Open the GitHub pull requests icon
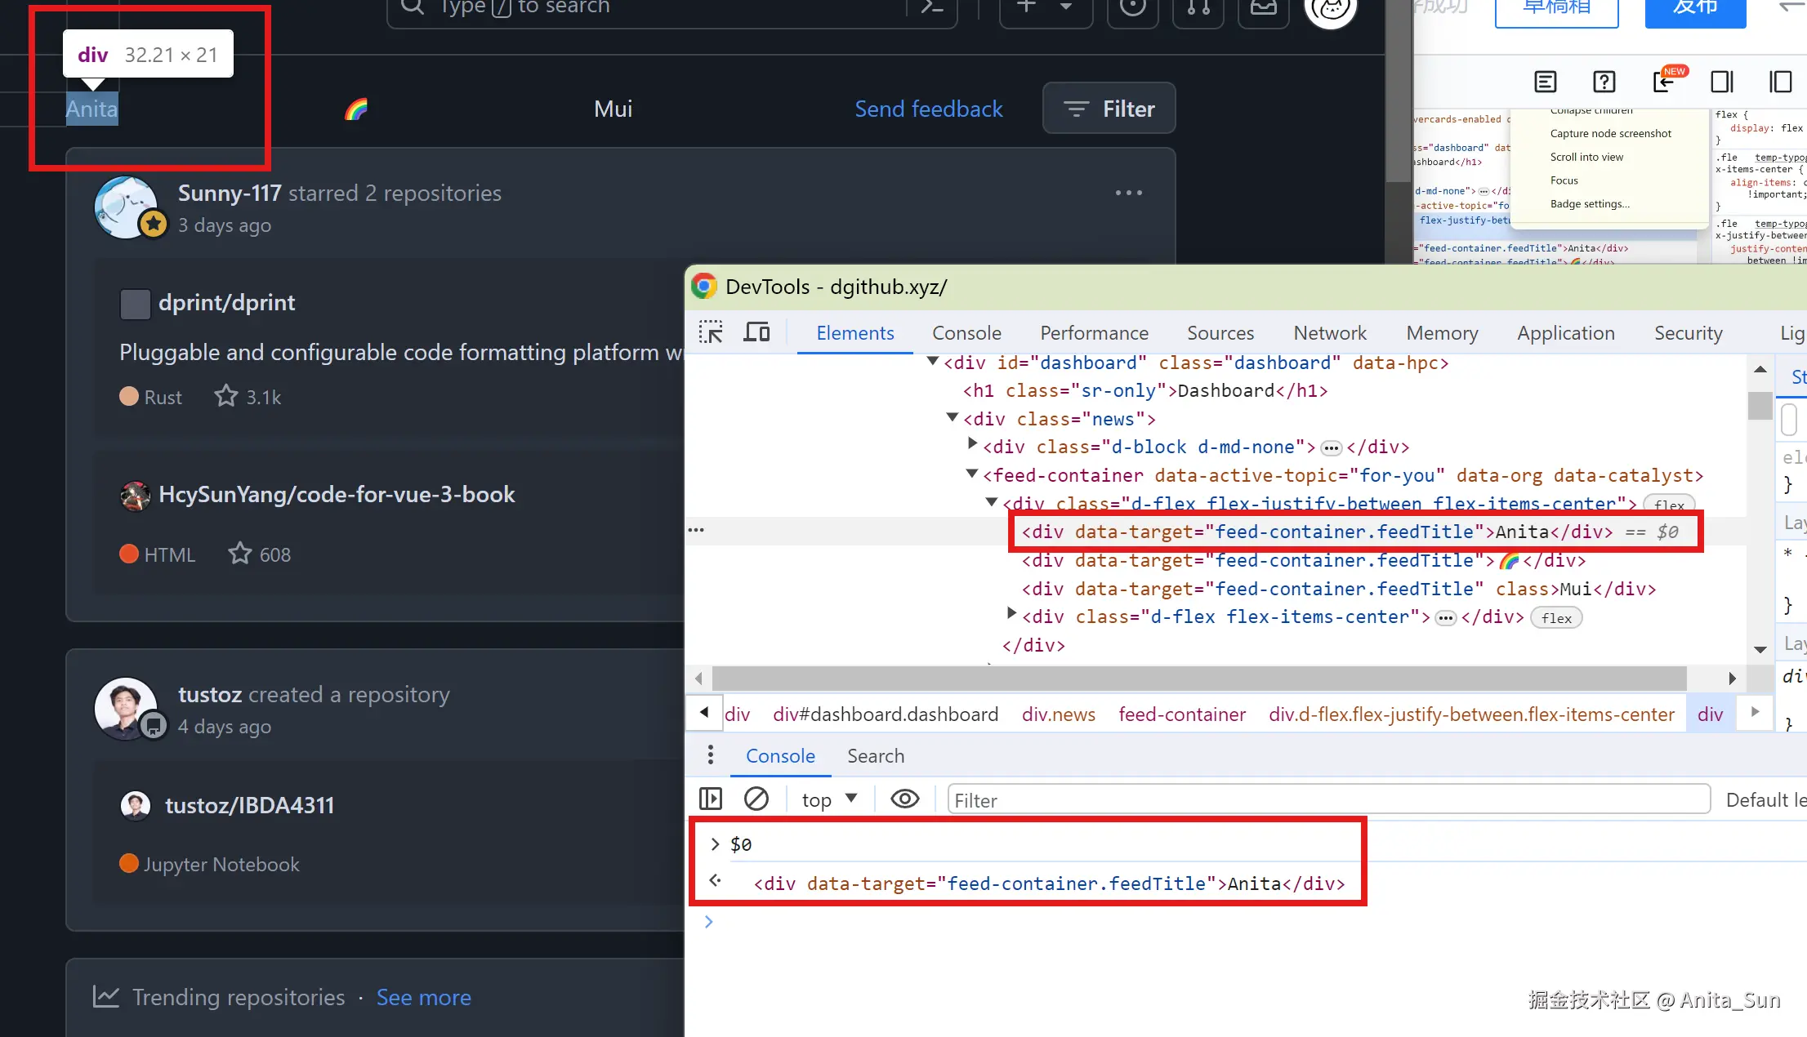1807x1037 pixels. point(1198,8)
